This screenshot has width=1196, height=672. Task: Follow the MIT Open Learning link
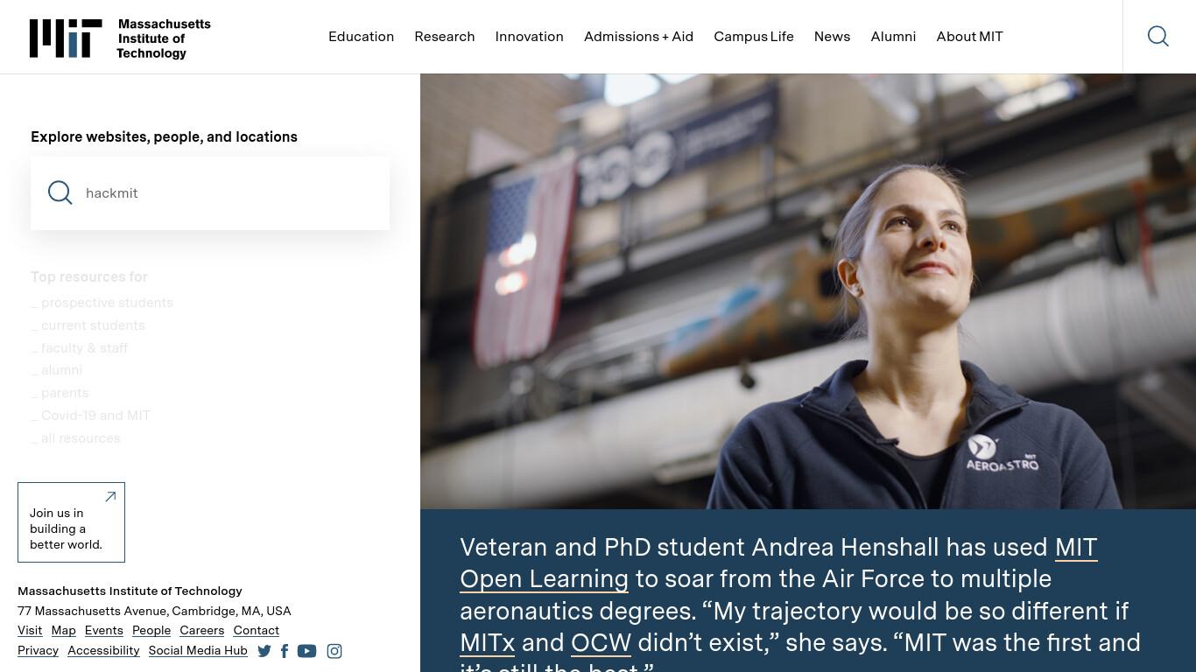coord(778,563)
